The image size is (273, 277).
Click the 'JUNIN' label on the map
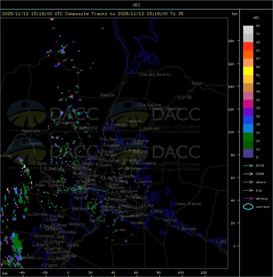point(120,200)
